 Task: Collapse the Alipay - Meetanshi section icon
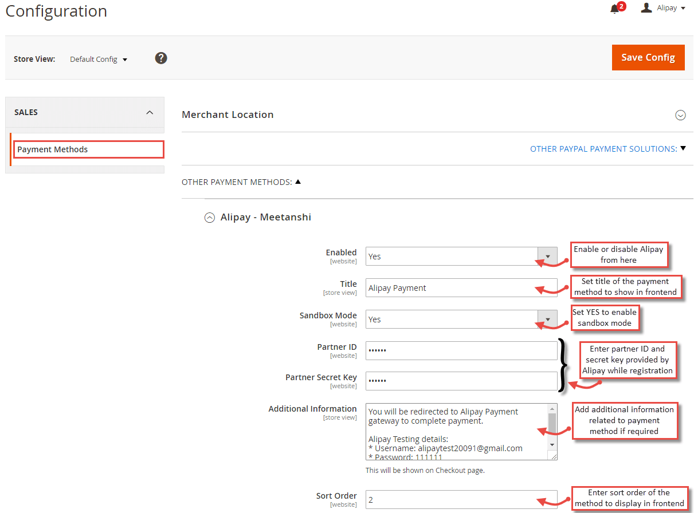pos(210,218)
